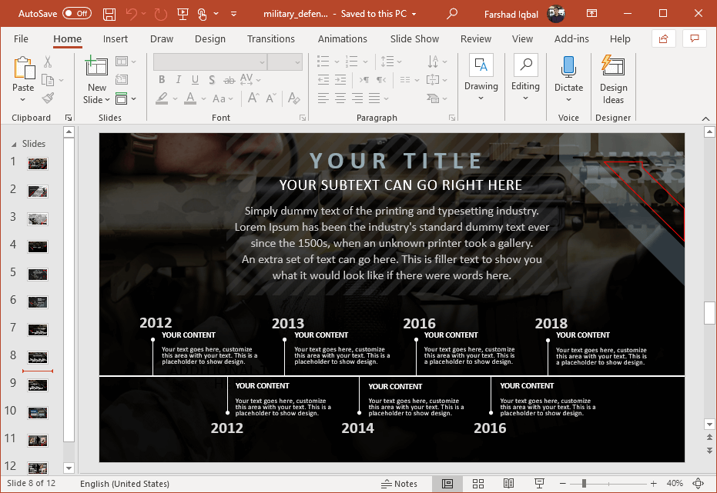Click the Format Painter icon
The image size is (717, 493).
tap(46, 97)
